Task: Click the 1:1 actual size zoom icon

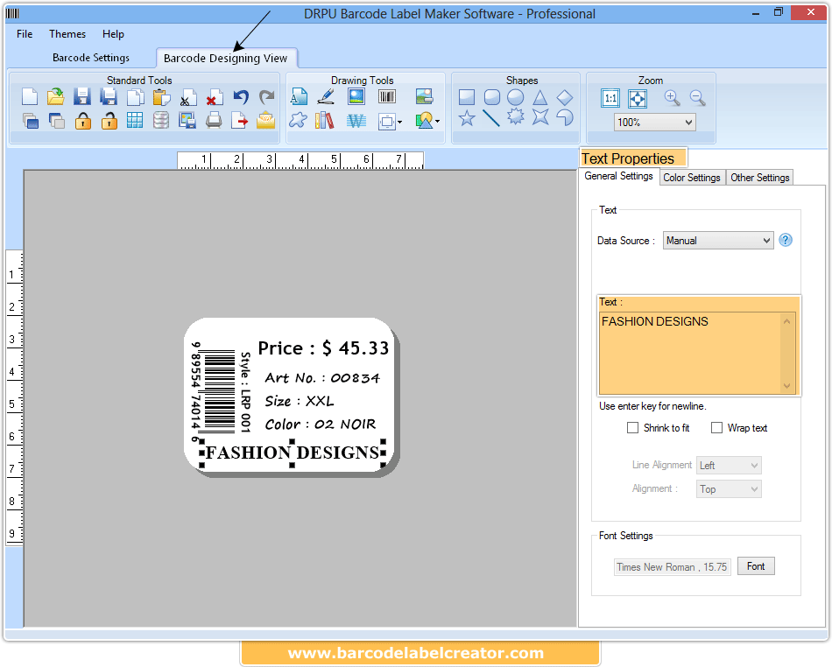Action: pos(610,98)
